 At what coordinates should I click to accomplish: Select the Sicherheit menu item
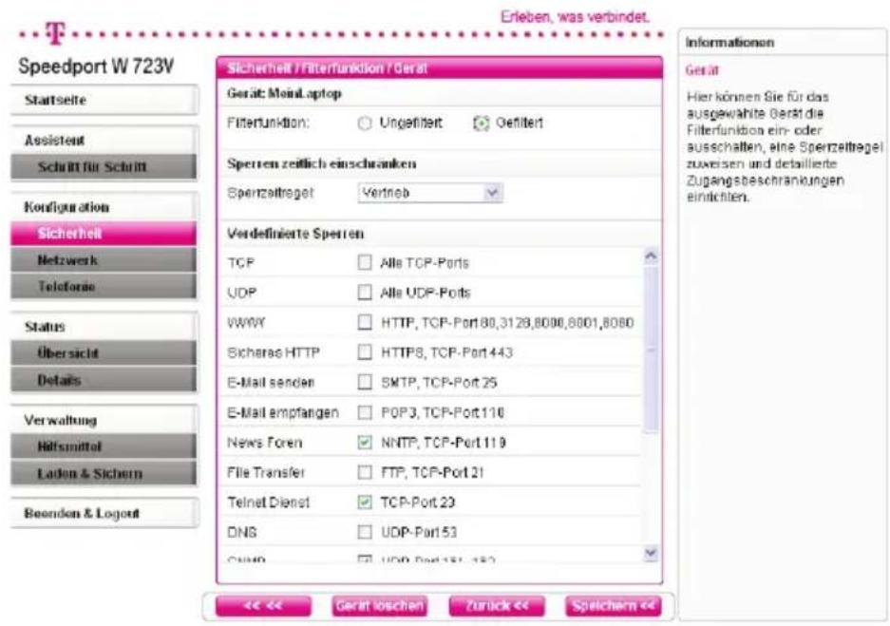104,234
